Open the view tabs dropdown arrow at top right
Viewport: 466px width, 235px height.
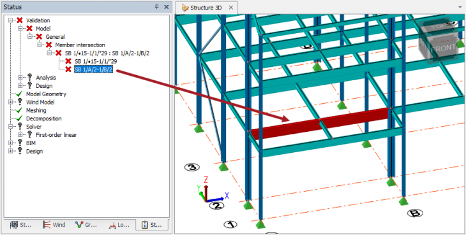pyautogui.click(x=460, y=6)
